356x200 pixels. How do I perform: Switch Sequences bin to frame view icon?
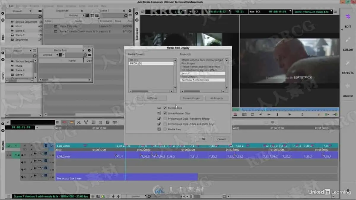click(x=92, y=15)
